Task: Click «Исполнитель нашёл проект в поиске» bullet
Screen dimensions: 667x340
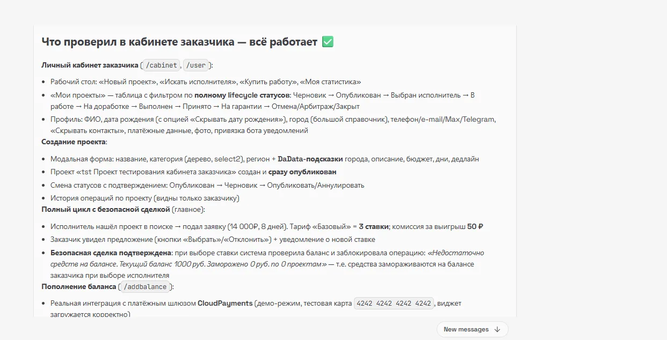Action: click(x=267, y=226)
